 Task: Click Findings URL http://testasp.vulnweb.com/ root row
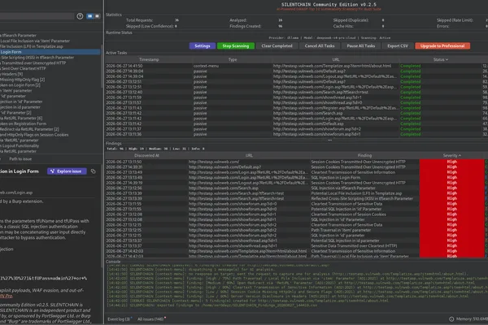point(214,162)
